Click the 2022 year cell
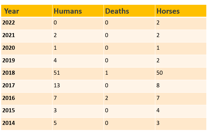 (9, 23)
